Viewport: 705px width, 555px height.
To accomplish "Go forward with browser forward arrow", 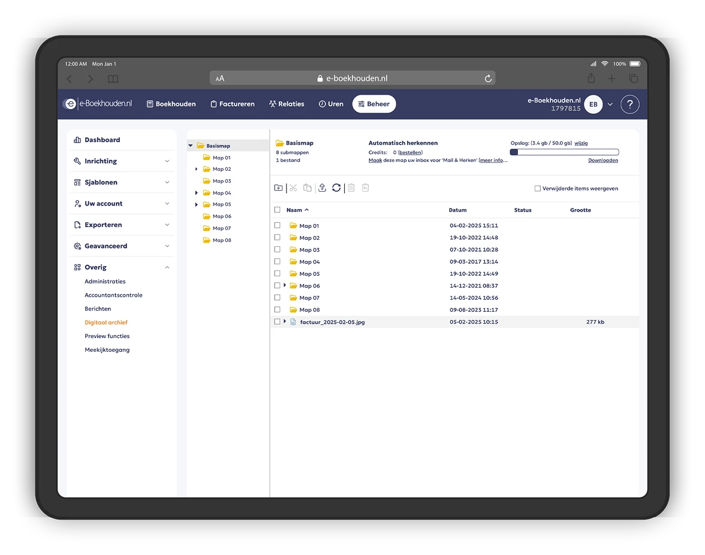I will [x=91, y=79].
